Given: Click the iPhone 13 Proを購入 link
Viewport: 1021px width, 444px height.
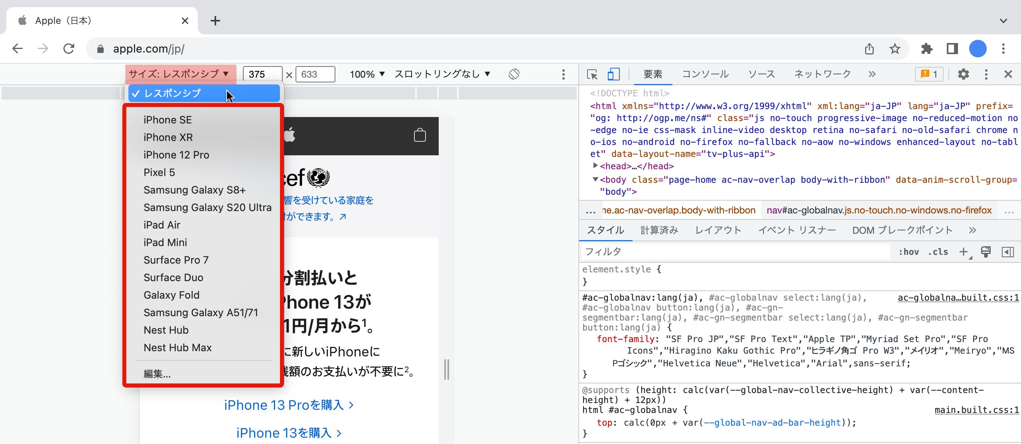Looking at the screenshot, I should click(x=289, y=405).
